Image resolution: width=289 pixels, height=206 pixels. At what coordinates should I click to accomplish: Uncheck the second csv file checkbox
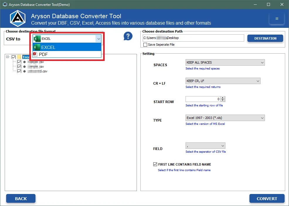pos(19,67)
